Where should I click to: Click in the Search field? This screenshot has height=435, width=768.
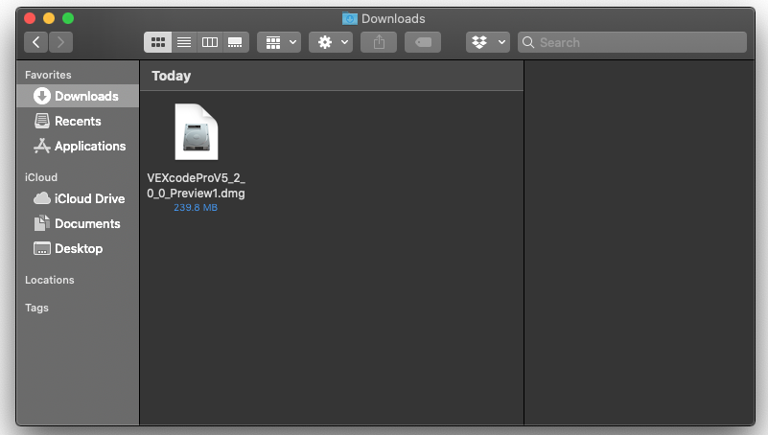[633, 42]
